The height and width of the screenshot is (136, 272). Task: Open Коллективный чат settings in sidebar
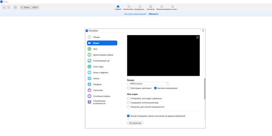pyautogui.click(x=102, y=61)
